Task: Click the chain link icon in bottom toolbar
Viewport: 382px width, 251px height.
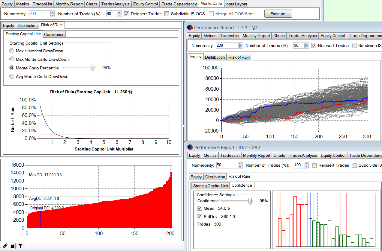Action: coord(5,246)
